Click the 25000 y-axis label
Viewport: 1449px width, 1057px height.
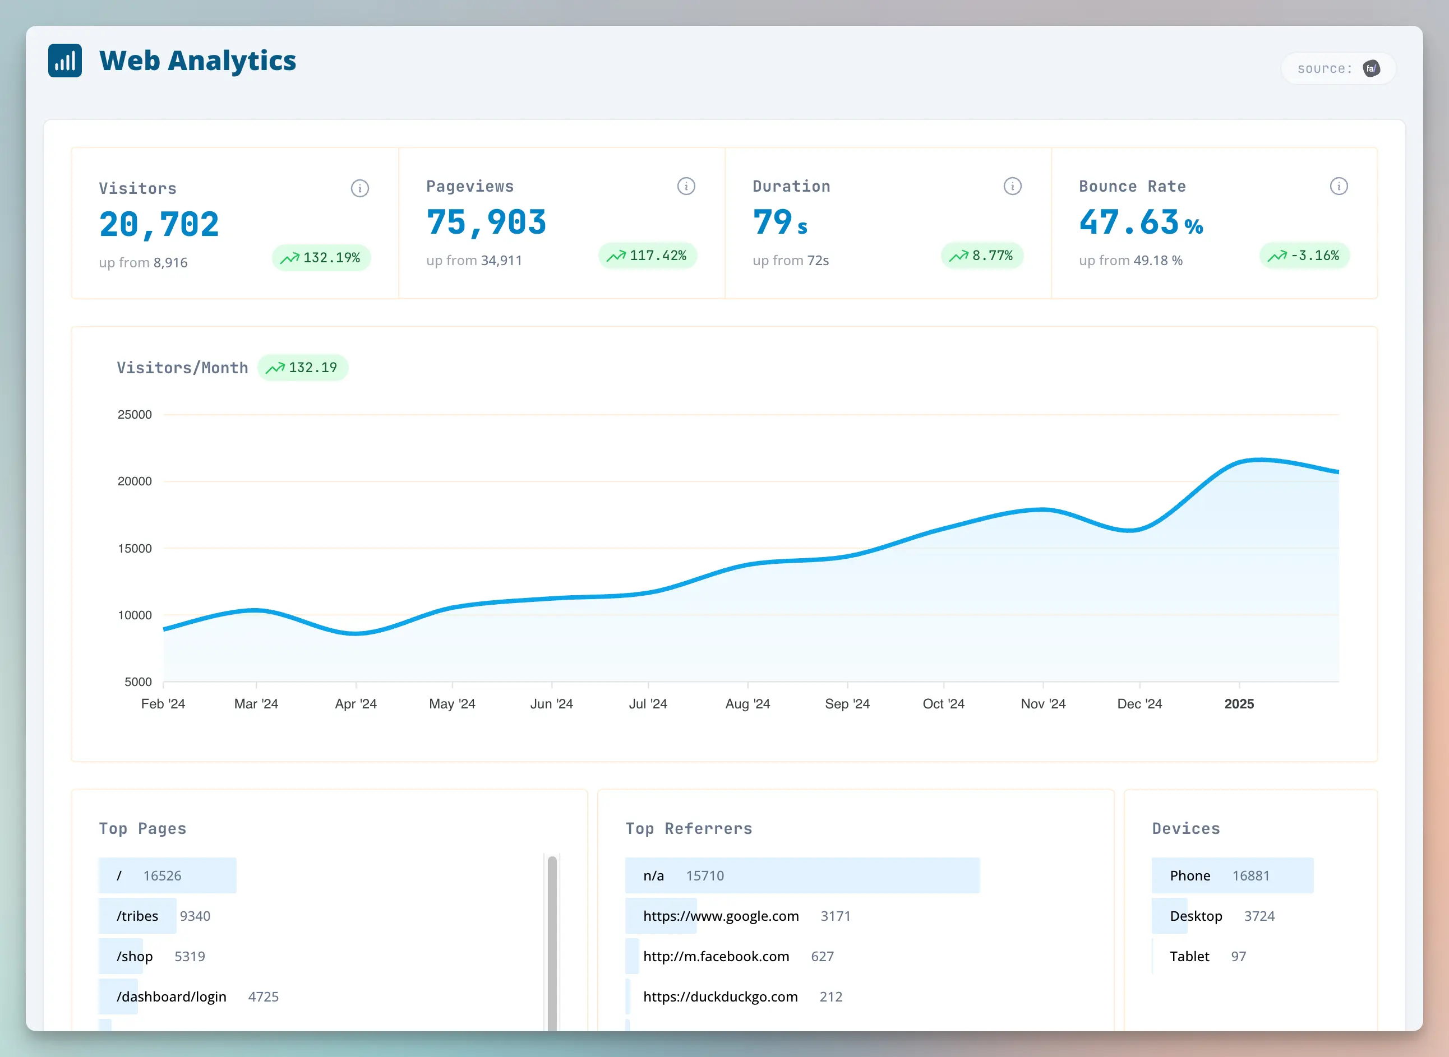click(x=135, y=415)
